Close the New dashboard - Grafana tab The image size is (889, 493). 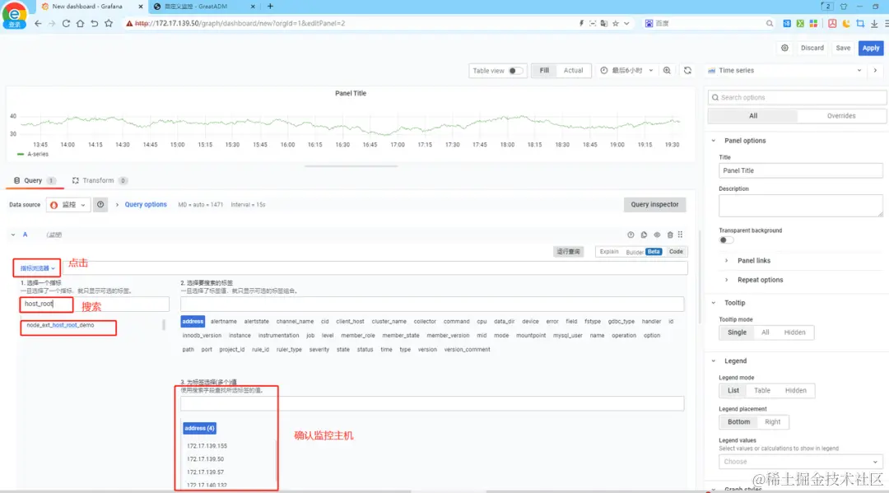pos(141,7)
